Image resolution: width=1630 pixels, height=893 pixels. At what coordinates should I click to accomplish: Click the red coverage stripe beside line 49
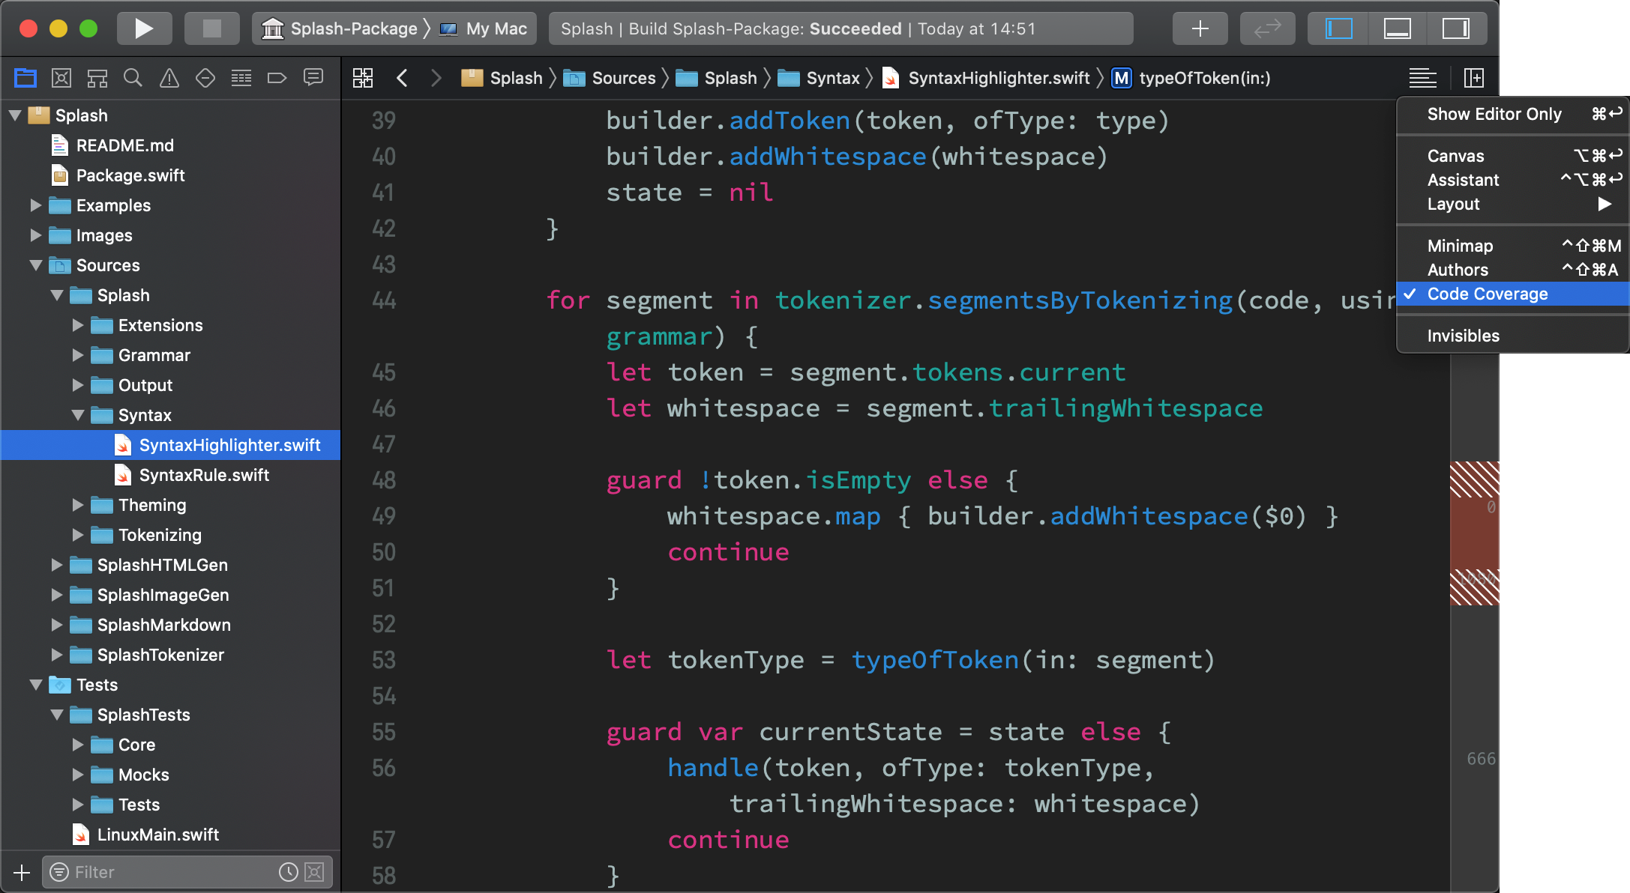1473,517
